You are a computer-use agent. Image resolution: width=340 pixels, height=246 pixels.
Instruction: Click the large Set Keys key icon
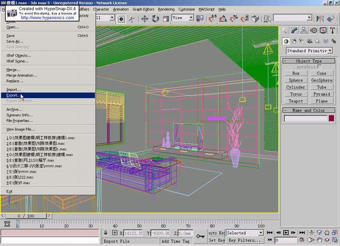(200, 236)
